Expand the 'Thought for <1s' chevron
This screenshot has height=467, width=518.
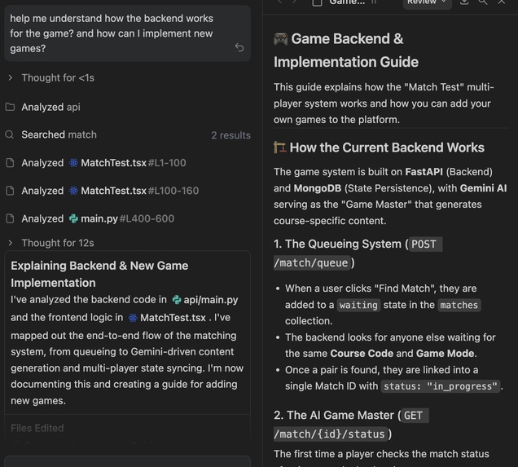(x=11, y=77)
